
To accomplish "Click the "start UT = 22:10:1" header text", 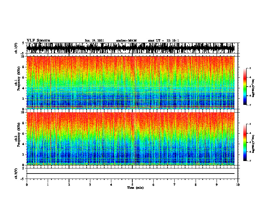I will point(163,41).
